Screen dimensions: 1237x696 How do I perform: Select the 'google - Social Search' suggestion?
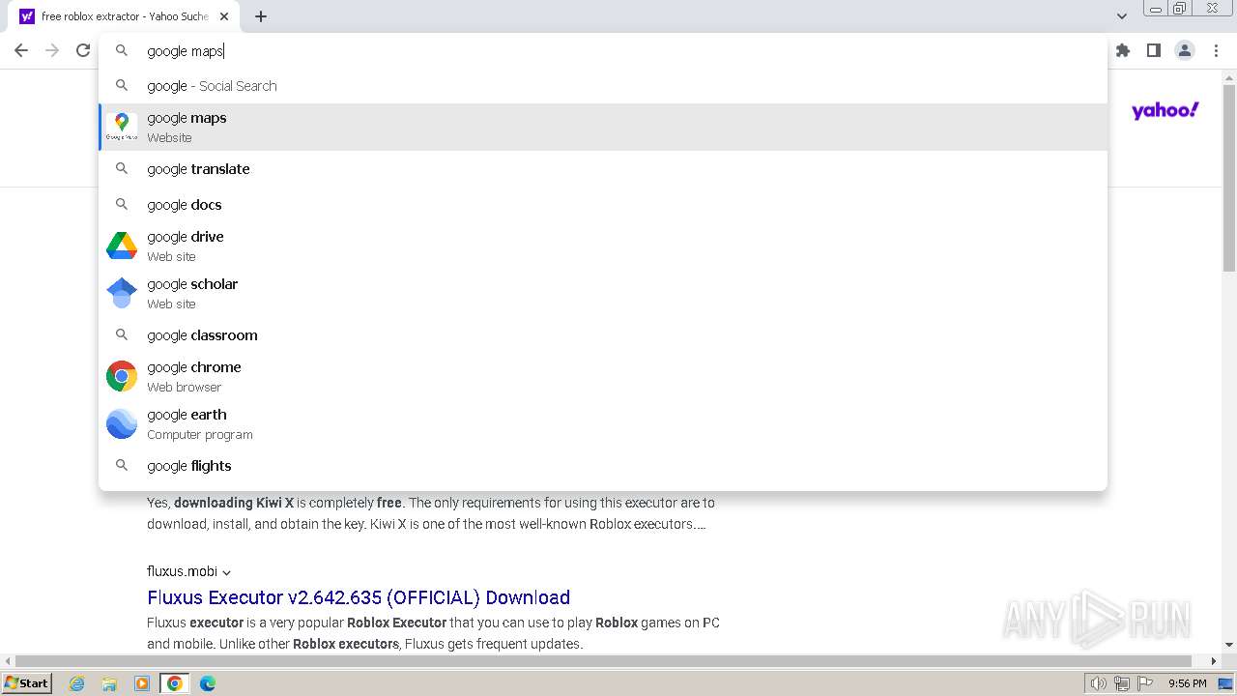(x=603, y=86)
